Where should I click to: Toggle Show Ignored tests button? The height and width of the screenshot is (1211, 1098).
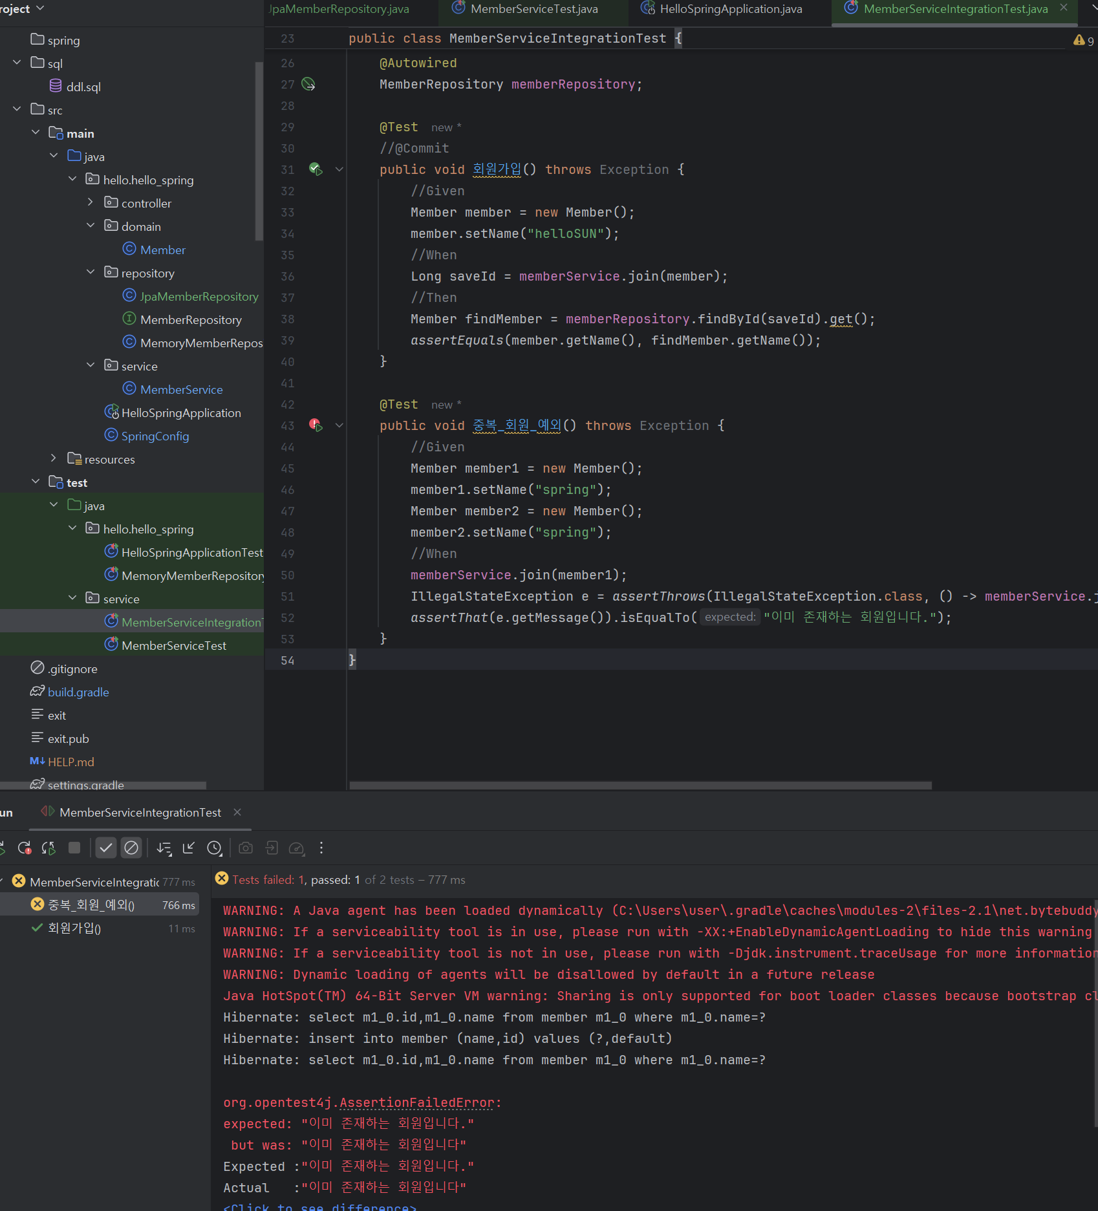[x=131, y=848]
